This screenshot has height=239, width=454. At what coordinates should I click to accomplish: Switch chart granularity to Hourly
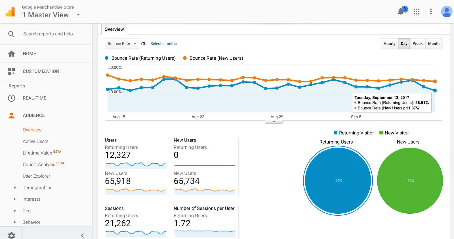tap(389, 44)
